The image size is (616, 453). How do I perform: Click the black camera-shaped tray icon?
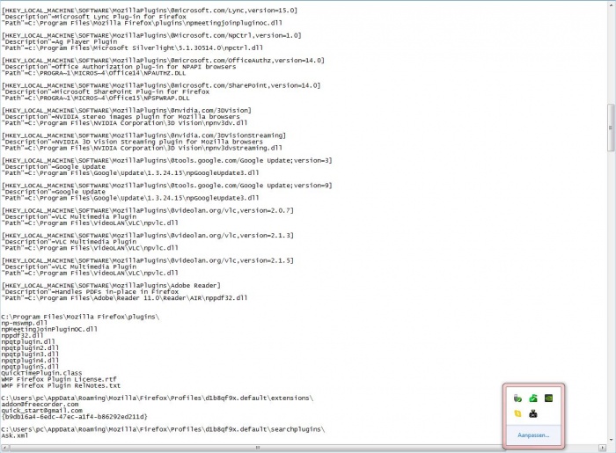click(533, 413)
